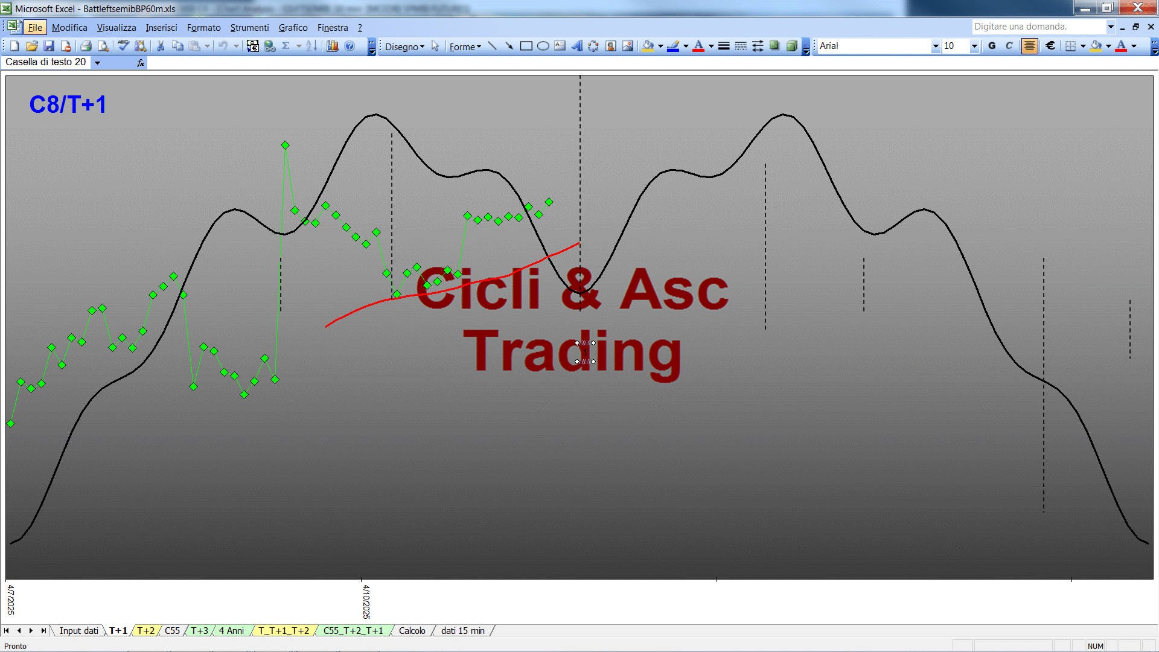Select the Line drawing tool

(492, 46)
